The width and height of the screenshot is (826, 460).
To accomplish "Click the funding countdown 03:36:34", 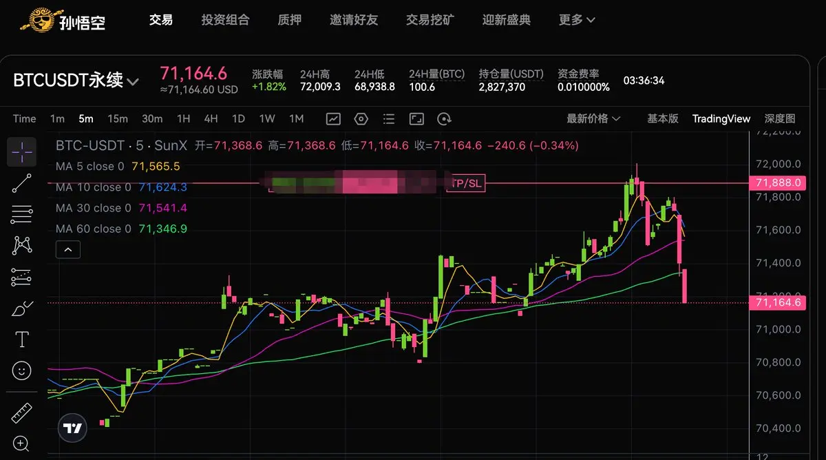I will pos(644,81).
